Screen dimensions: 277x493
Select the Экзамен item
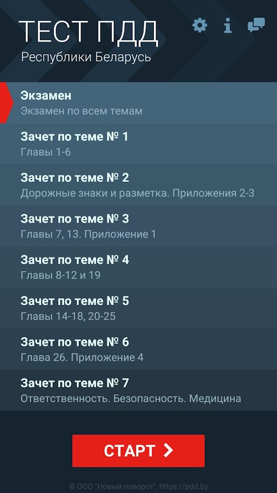(138, 103)
